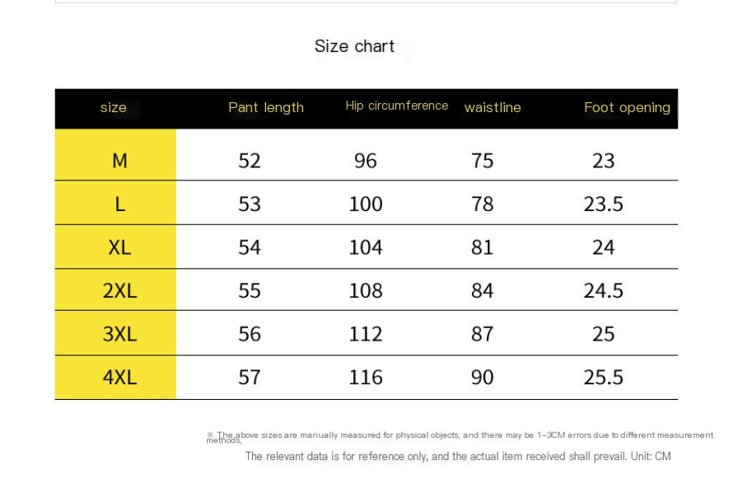Click pant length value 52
The image size is (752, 484).
coord(250,161)
